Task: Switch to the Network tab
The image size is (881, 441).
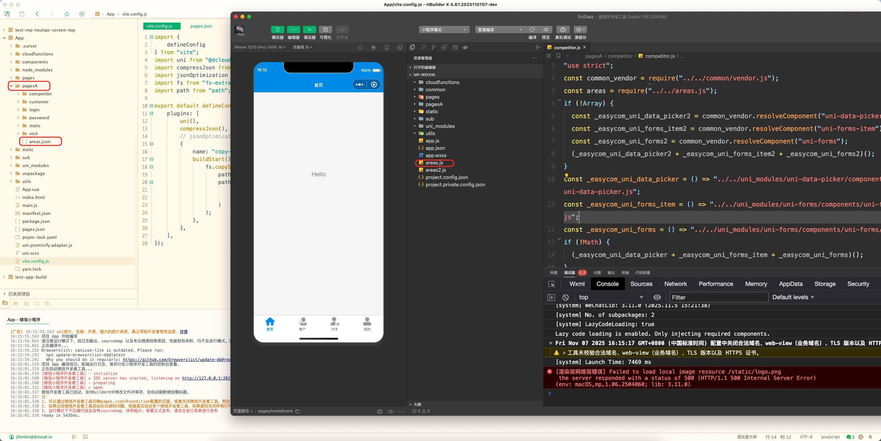Action: coord(675,284)
